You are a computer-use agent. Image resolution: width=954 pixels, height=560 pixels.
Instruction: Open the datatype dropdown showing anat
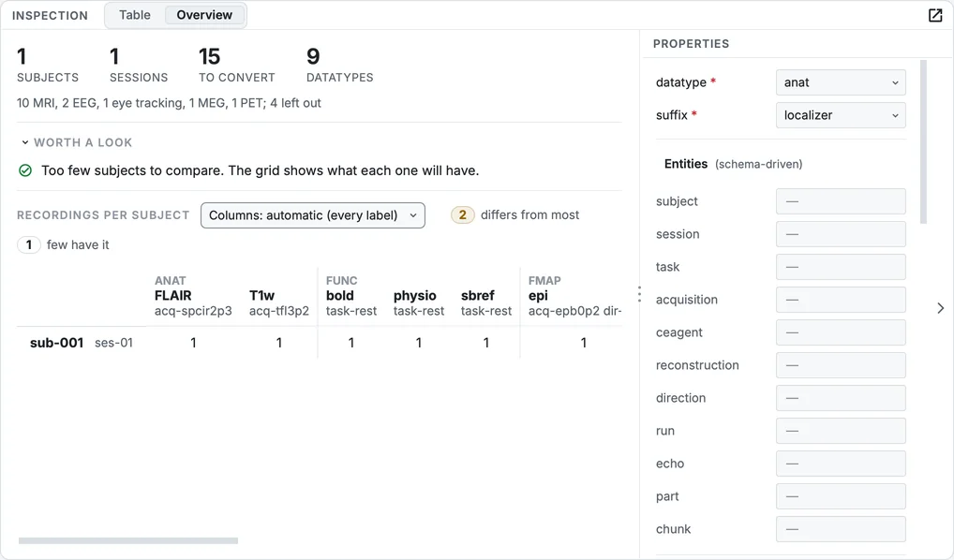(841, 82)
